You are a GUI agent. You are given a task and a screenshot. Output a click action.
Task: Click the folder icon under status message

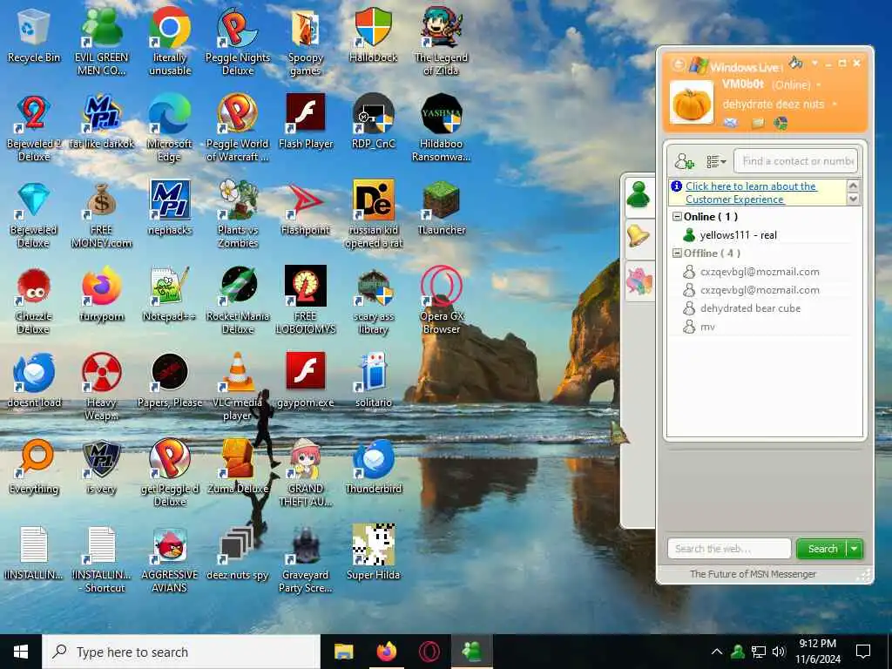coord(758,123)
